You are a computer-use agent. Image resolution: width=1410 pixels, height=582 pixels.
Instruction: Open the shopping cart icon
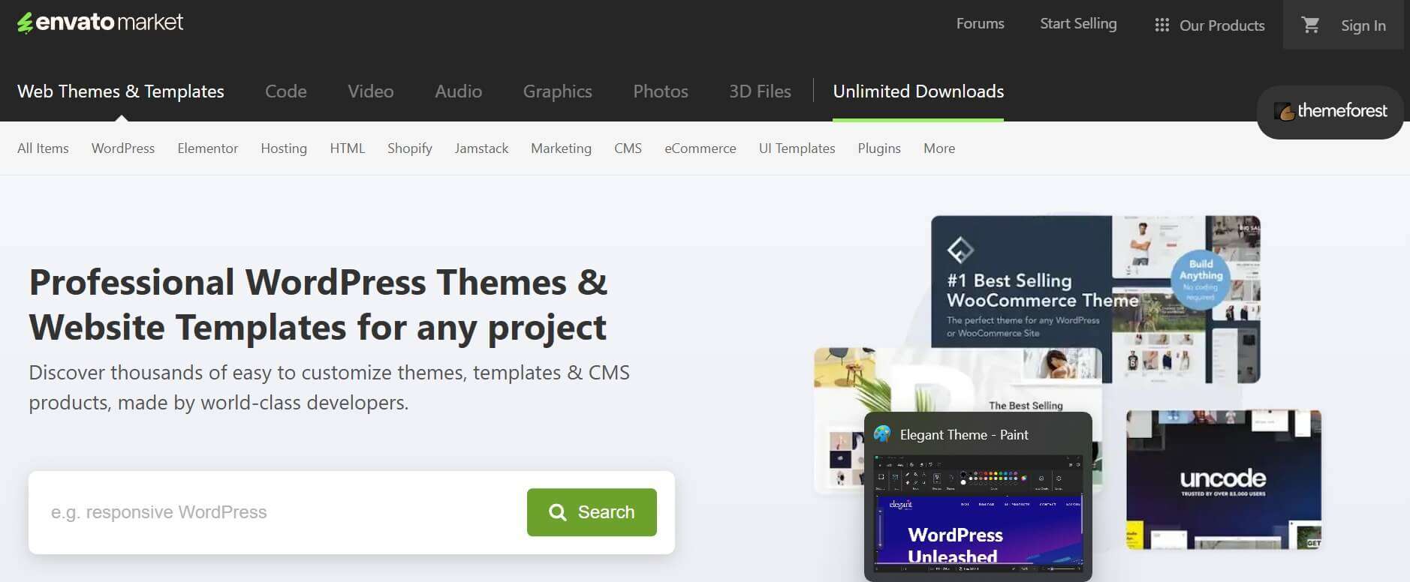coord(1311,25)
